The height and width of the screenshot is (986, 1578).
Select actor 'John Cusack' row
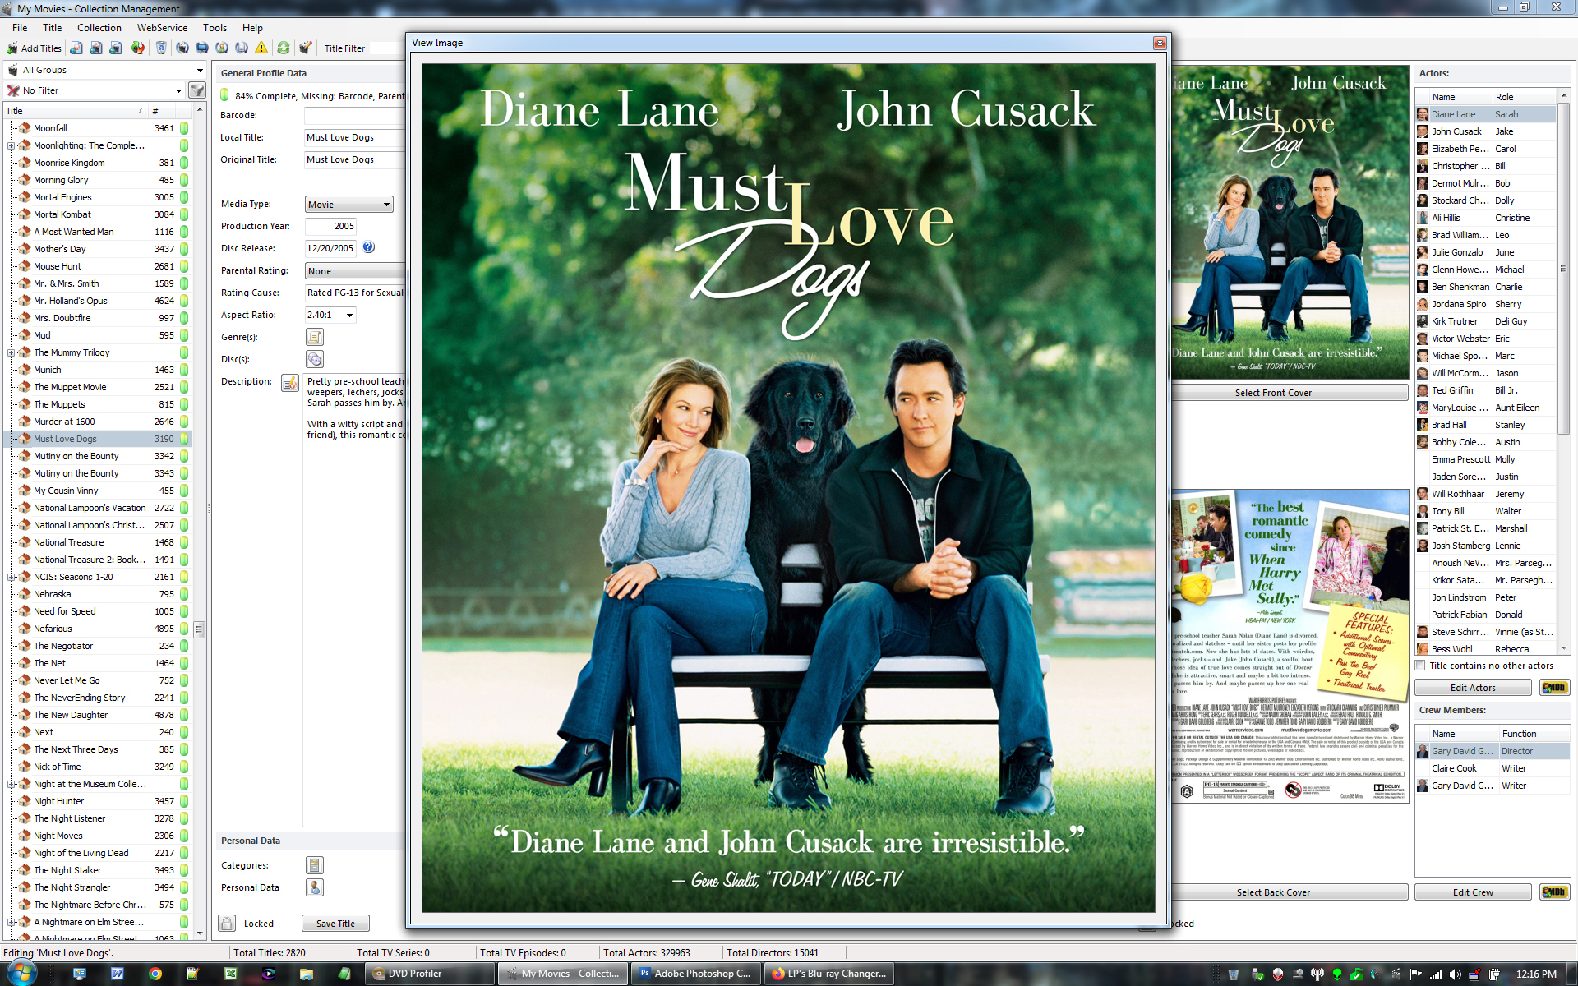pos(1486,131)
